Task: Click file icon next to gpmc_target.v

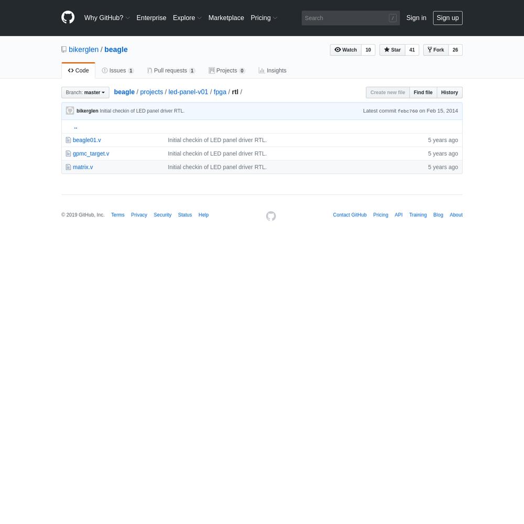Action: coord(68,154)
